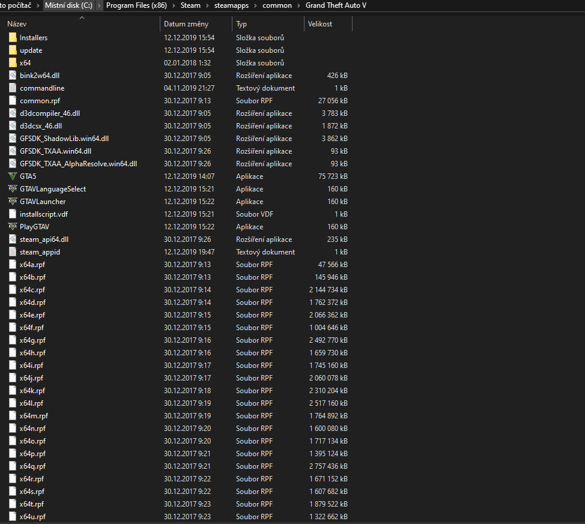Click the PlayGTAV application icon
585x524 pixels.
coord(13,227)
